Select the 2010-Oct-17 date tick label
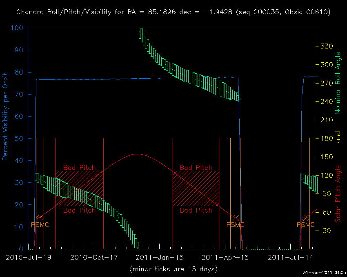The height and width of the screenshot is (277, 347). [x=93, y=257]
